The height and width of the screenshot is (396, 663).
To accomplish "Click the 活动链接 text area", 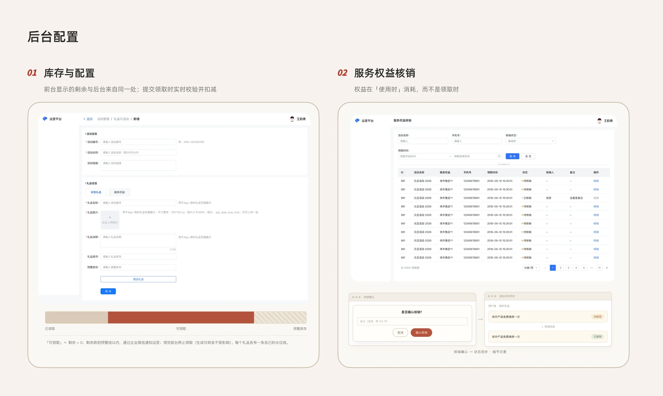I will click(x=138, y=165).
